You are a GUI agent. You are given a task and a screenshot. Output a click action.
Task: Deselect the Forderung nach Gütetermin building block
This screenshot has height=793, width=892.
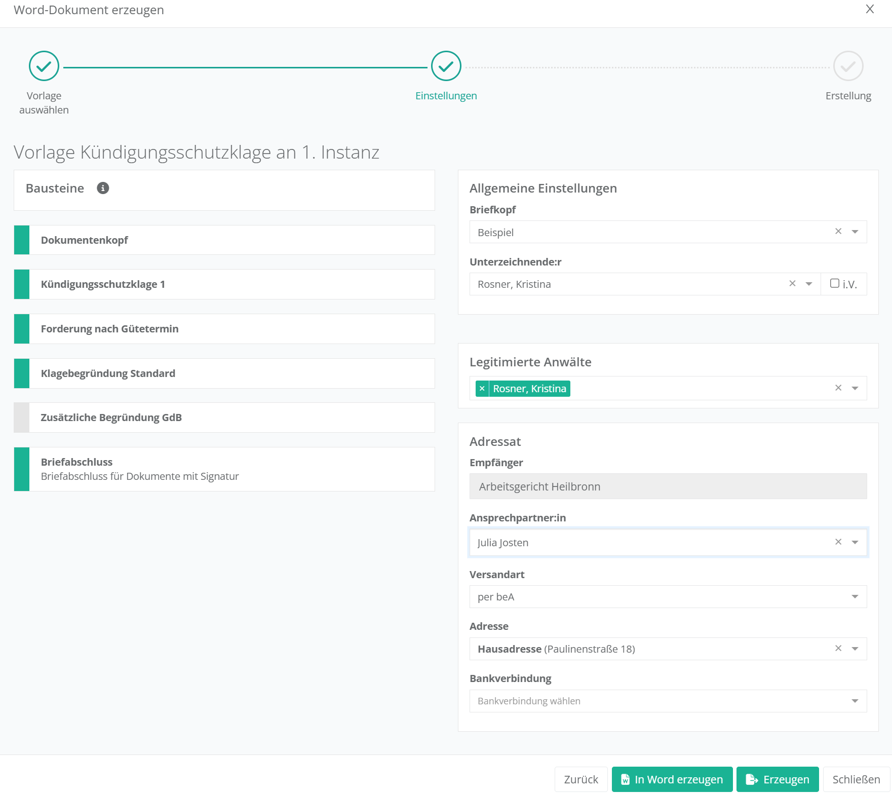(x=22, y=329)
